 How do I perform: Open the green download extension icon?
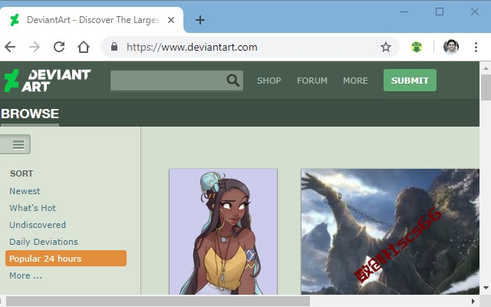[x=417, y=47]
